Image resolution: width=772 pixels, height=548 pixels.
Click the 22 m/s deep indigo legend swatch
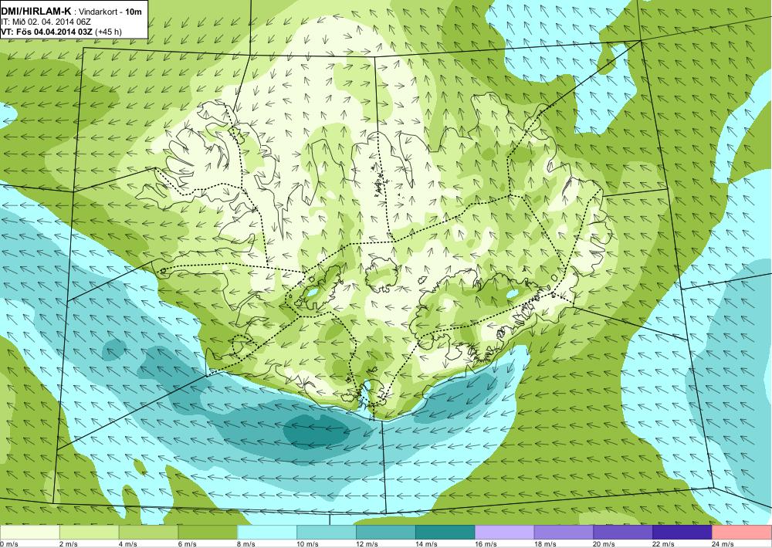point(682,533)
